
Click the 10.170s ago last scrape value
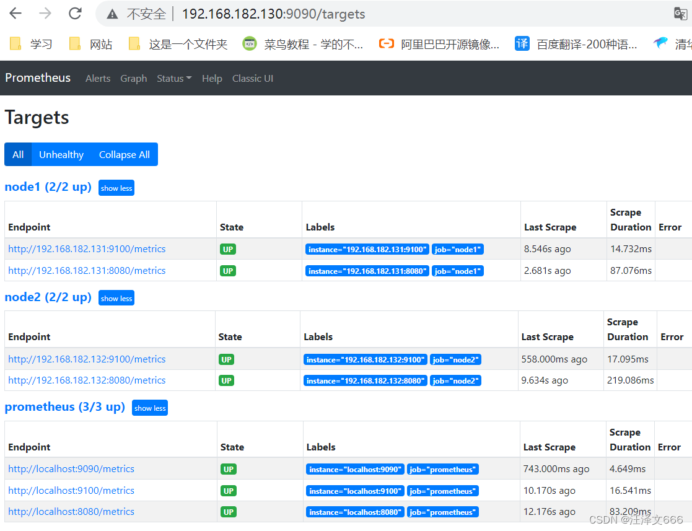[549, 490]
